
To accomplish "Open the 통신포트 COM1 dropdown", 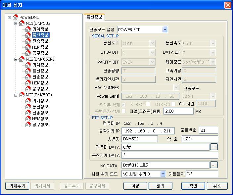I will [152, 44].
